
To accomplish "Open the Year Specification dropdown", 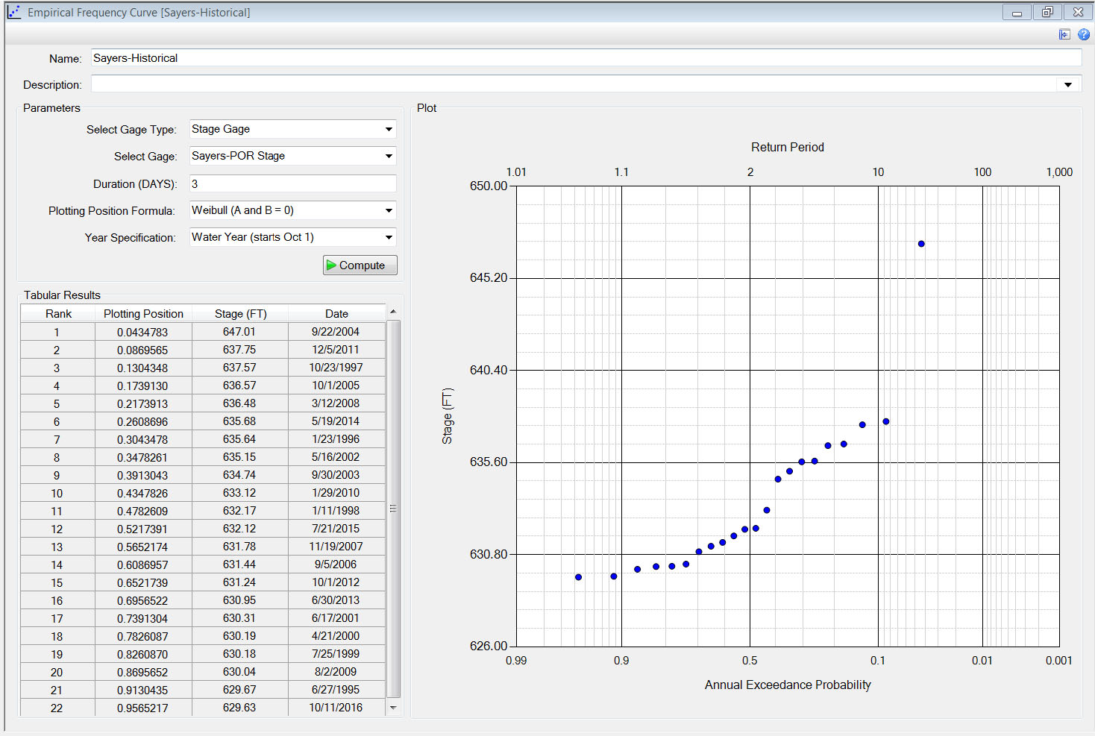I will coord(389,237).
